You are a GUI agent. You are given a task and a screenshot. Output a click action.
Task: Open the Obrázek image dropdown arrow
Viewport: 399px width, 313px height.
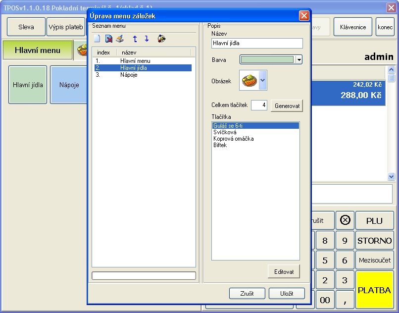click(x=262, y=80)
